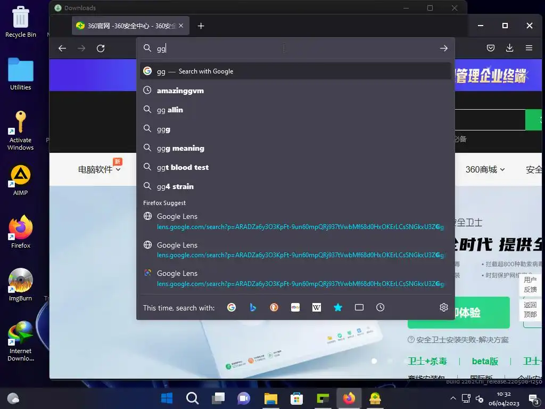This screenshot has width=545, height=409.
Task: Select the 360官网 browser tab
Action: click(x=130, y=26)
